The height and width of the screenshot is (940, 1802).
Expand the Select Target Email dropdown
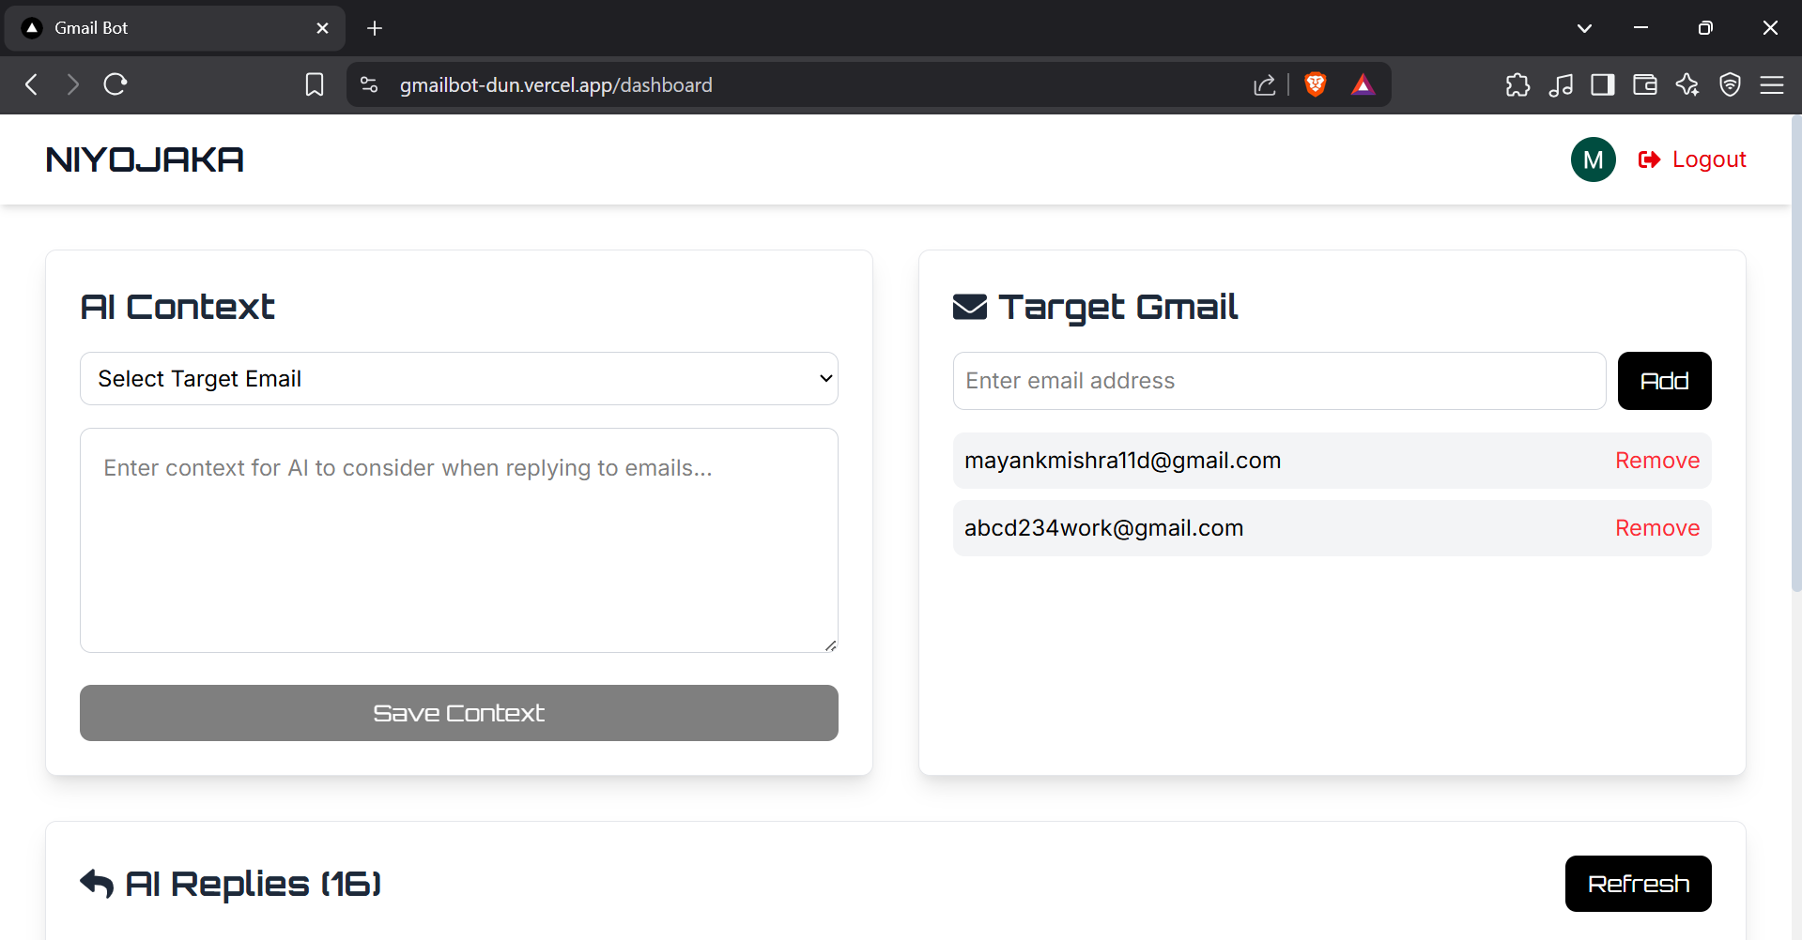pos(458,379)
